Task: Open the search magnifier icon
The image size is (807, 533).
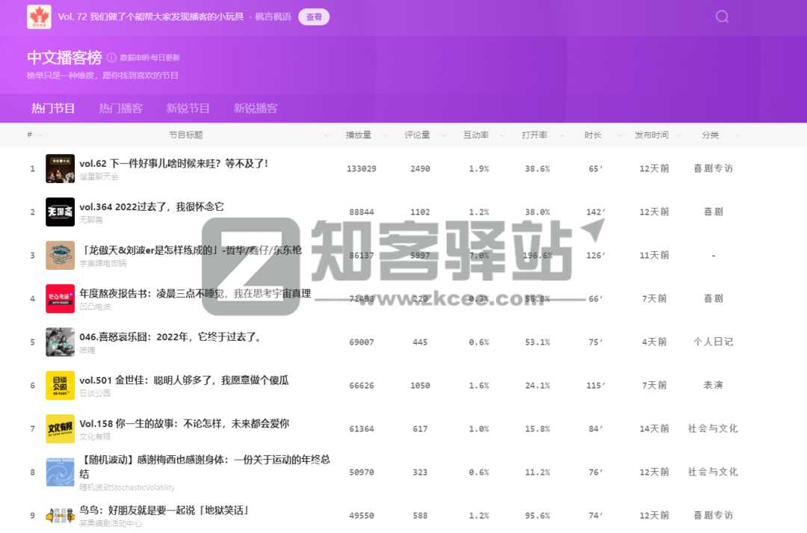Action: pyautogui.click(x=720, y=16)
